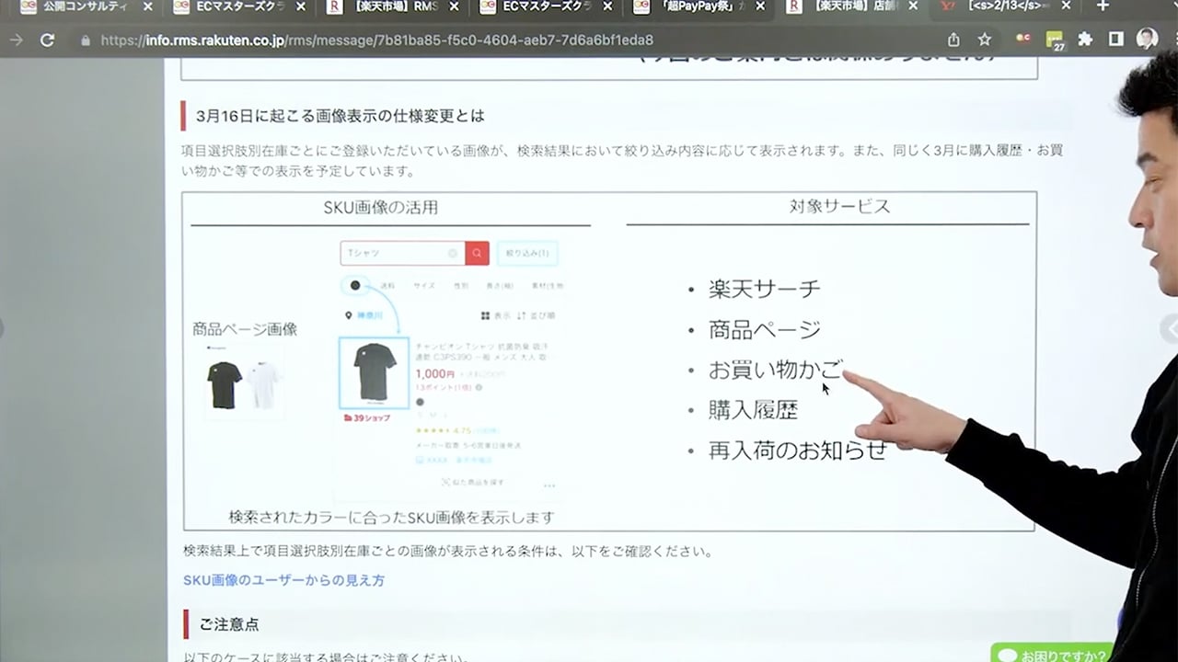Click the caption 検索されたカラーに合ったSKU画像を表示します
This screenshot has width=1178, height=662.
tap(392, 517)
